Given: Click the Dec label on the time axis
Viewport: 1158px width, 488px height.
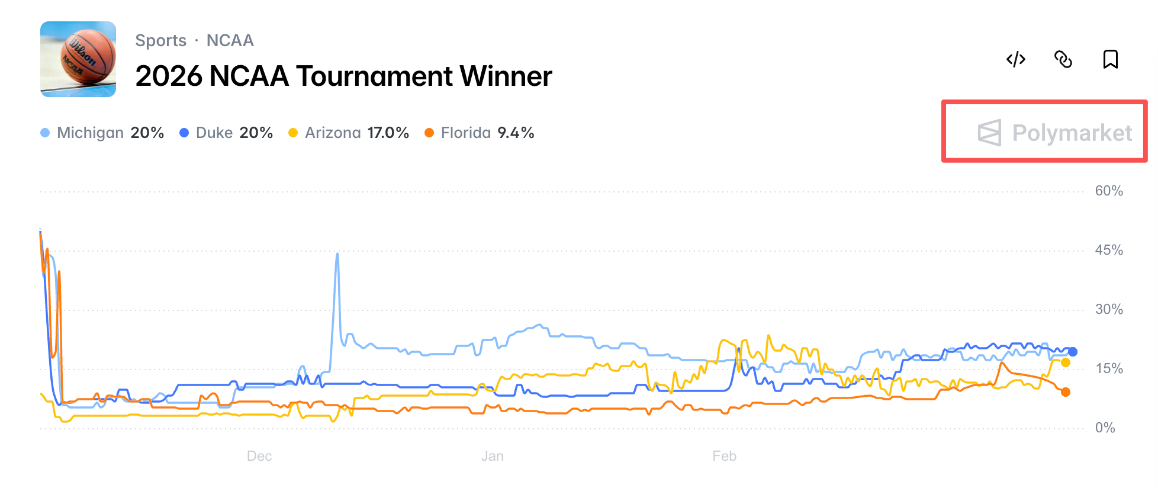Looking at the screenshot, I should pos(259,456).
